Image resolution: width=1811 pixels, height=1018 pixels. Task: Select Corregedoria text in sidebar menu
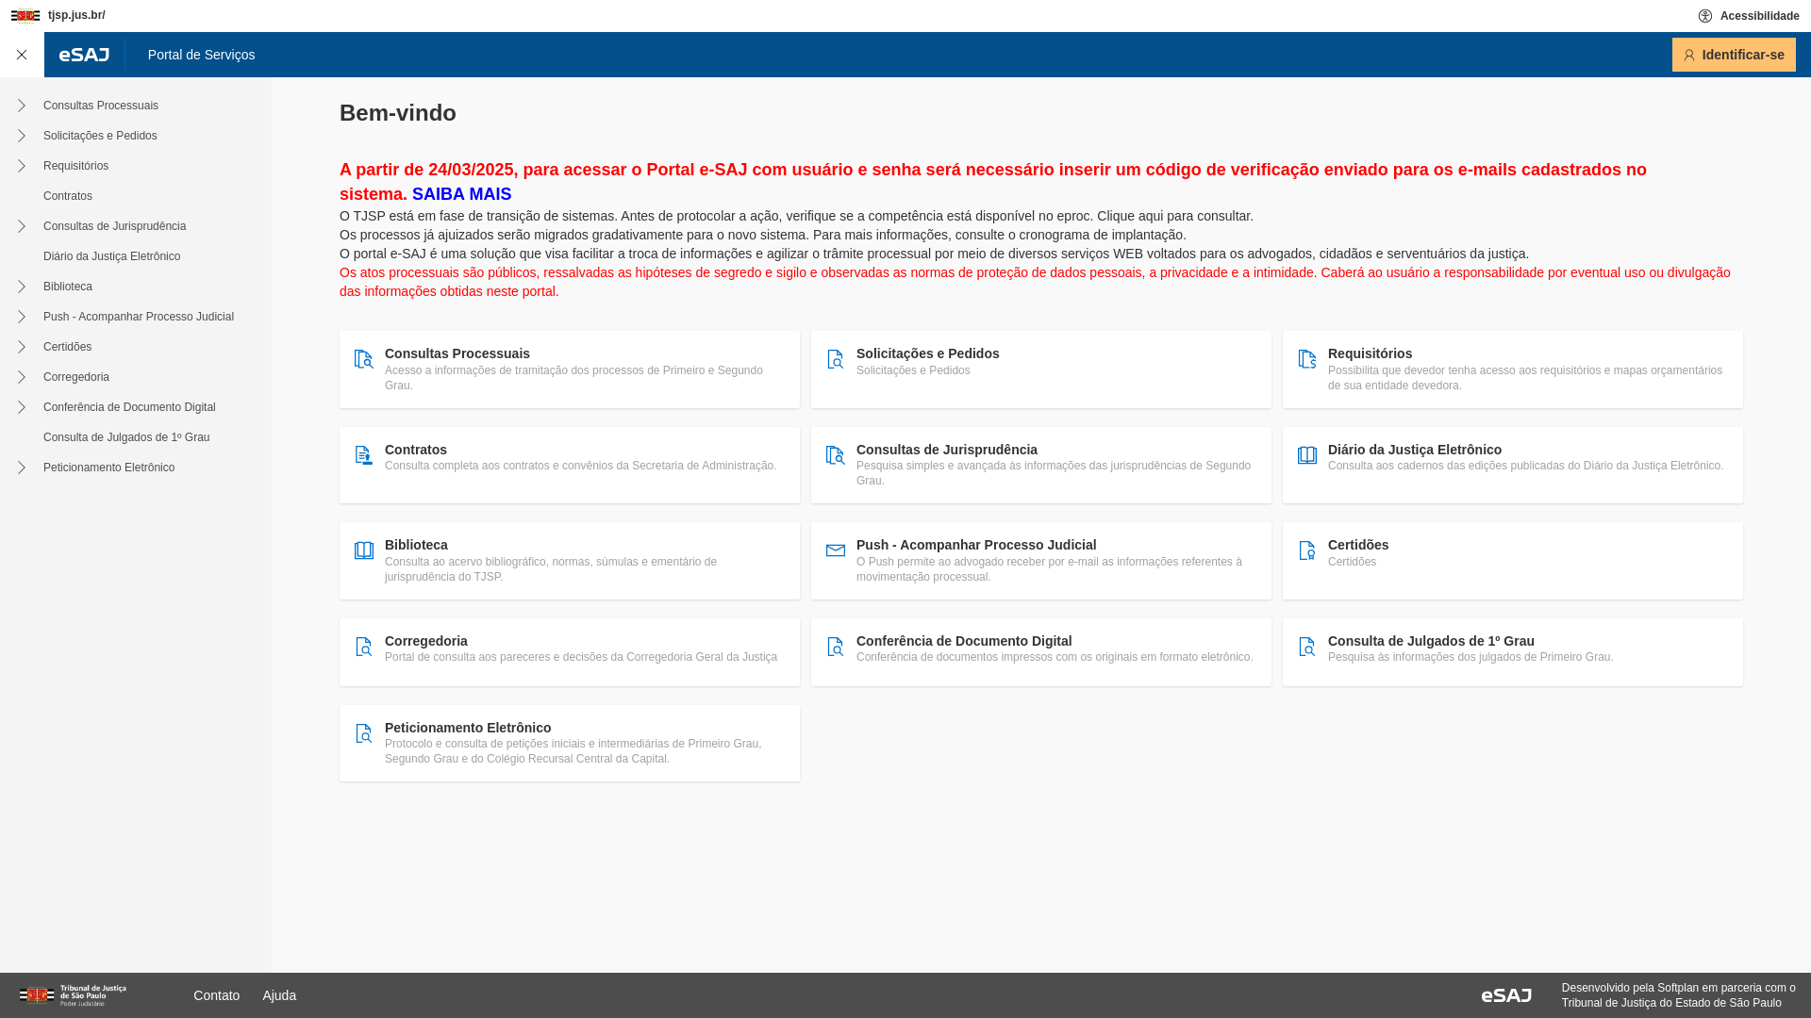[x=76, y=377]
